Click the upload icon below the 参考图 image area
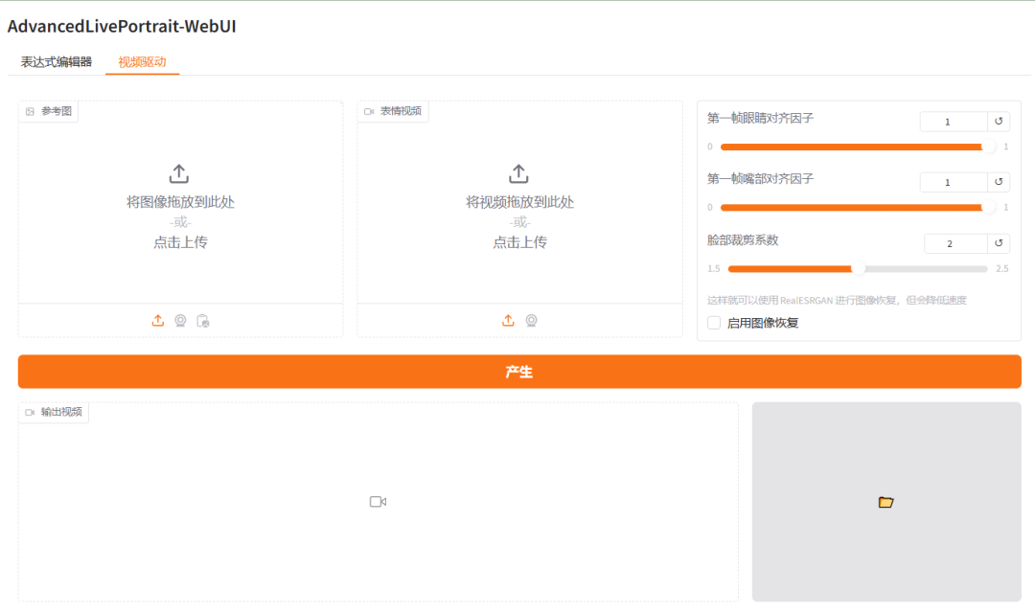The image size is (1035, 613). 158,320
